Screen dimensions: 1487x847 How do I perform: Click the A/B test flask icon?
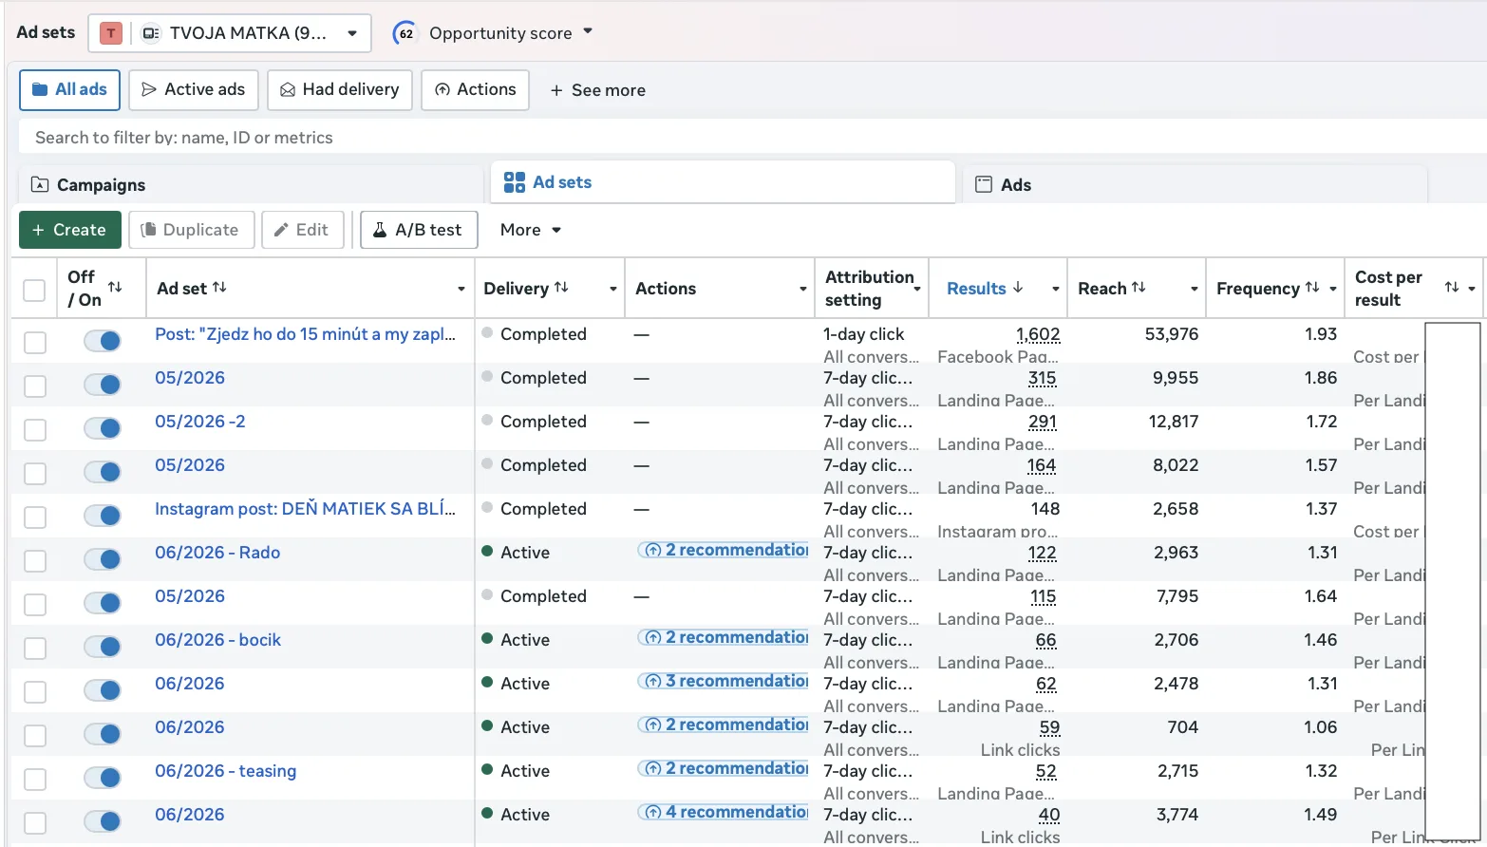pyautogui.click(x=380, y=230)
